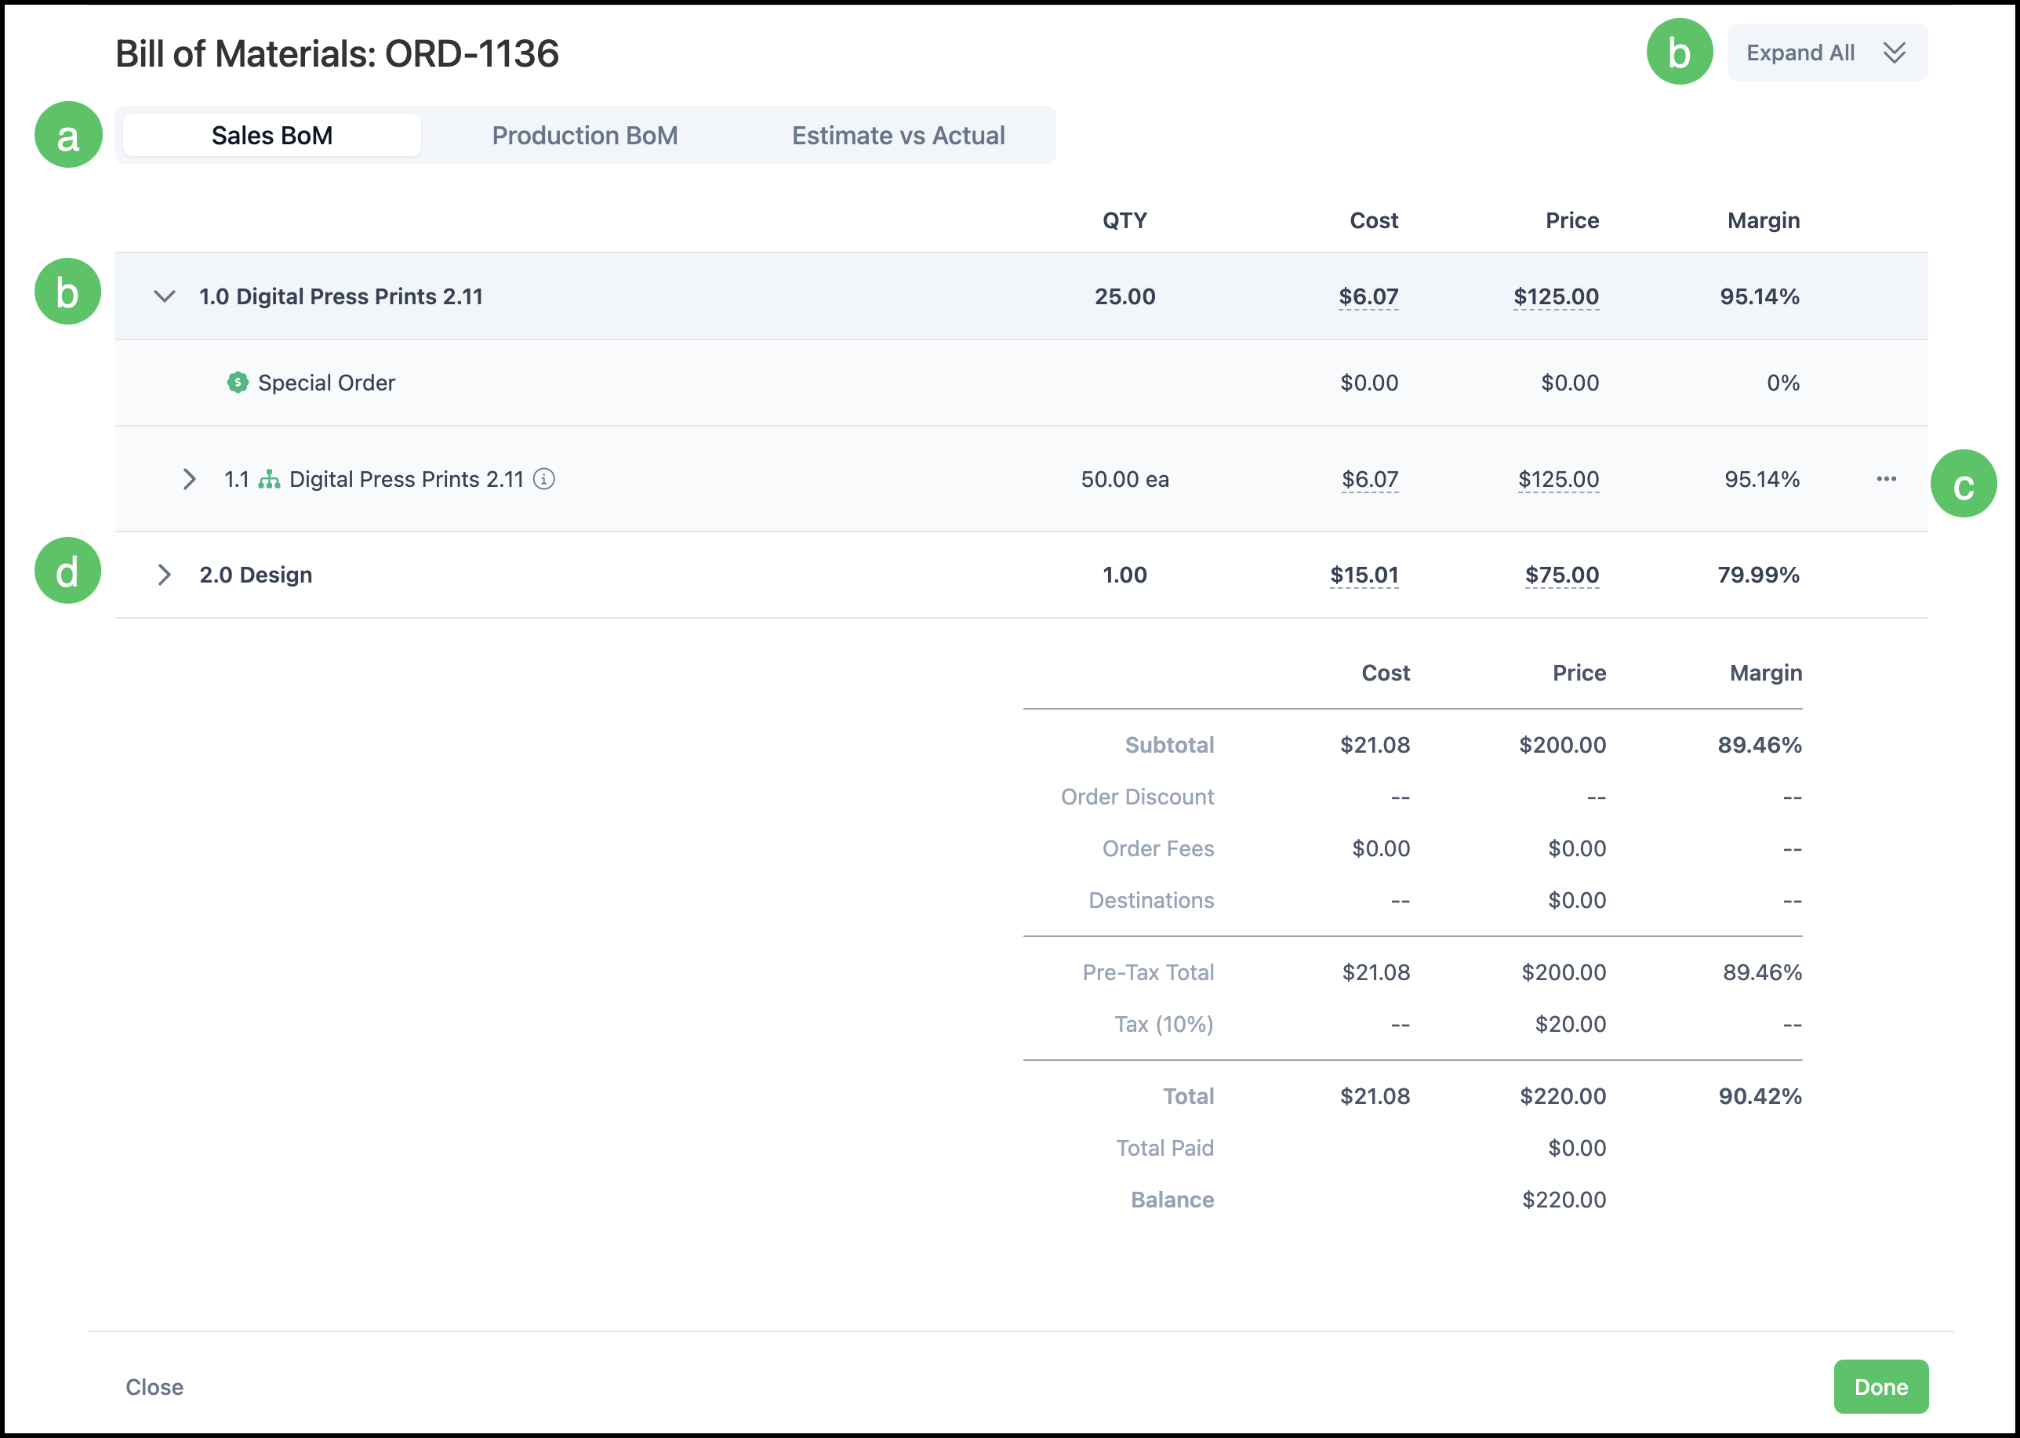Click the Close link at bottom
The width and height of the screenshot is (2020, 1438).
pos(154,1386)
